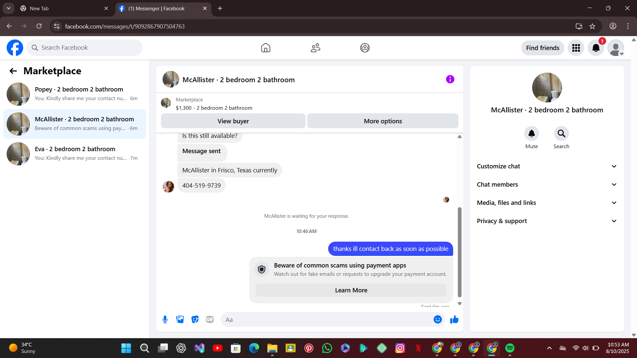Open the Popey conversation
This screenshot has width=637, height=358.
75,94
